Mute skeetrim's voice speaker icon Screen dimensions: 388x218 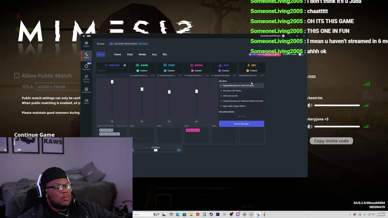click(310, 105)
